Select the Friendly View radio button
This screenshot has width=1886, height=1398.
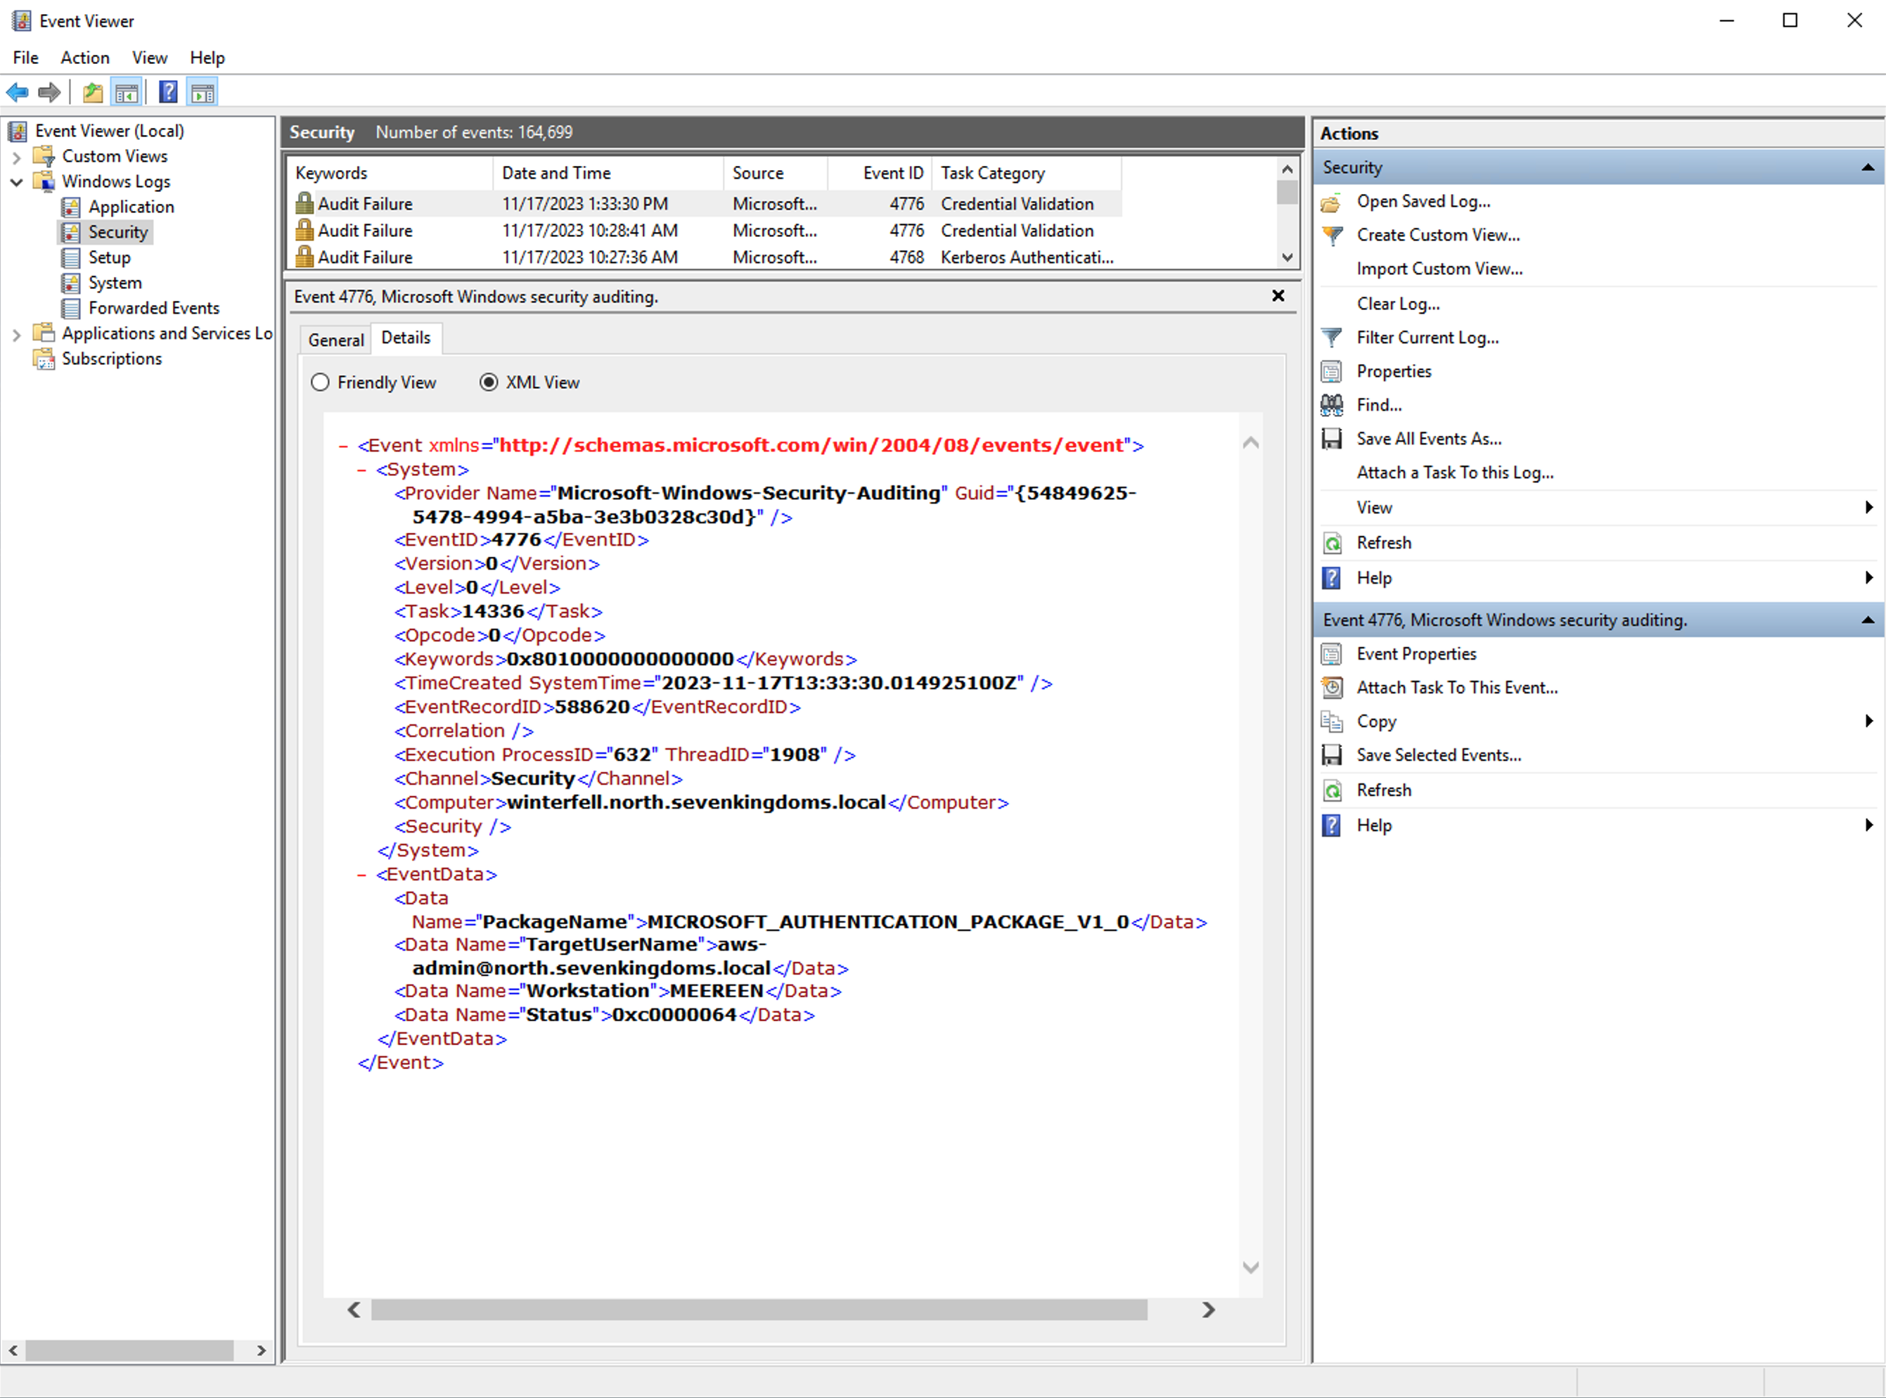click(x=323, y=382)
